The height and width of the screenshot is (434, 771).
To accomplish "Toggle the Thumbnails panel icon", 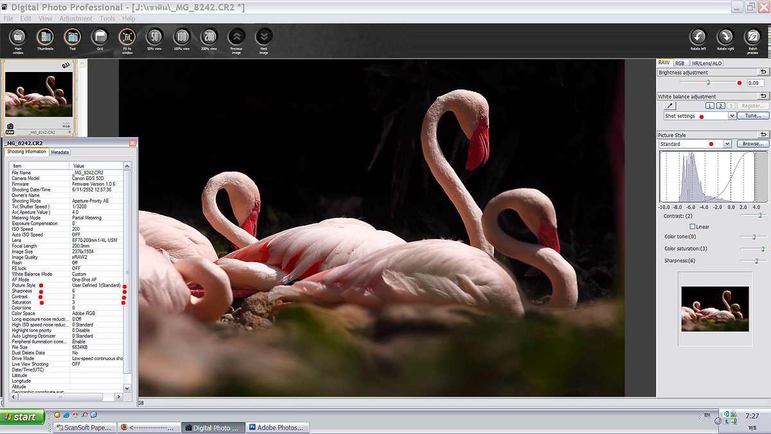I will click(44, 37).
